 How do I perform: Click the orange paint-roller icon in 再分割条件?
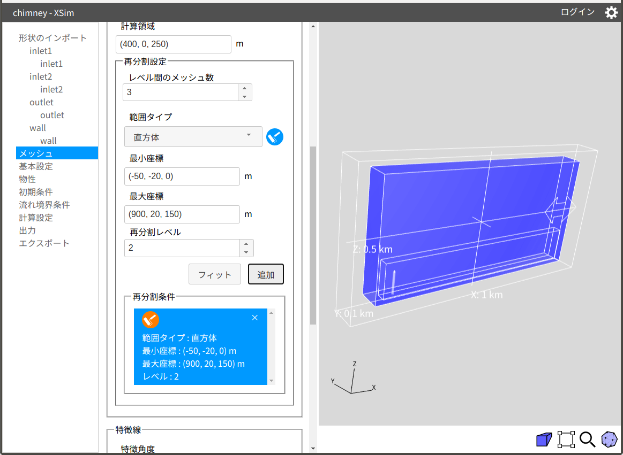151,320
